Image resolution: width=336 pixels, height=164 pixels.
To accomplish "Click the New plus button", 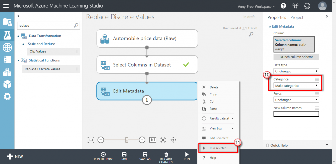I will pos(14,157).
